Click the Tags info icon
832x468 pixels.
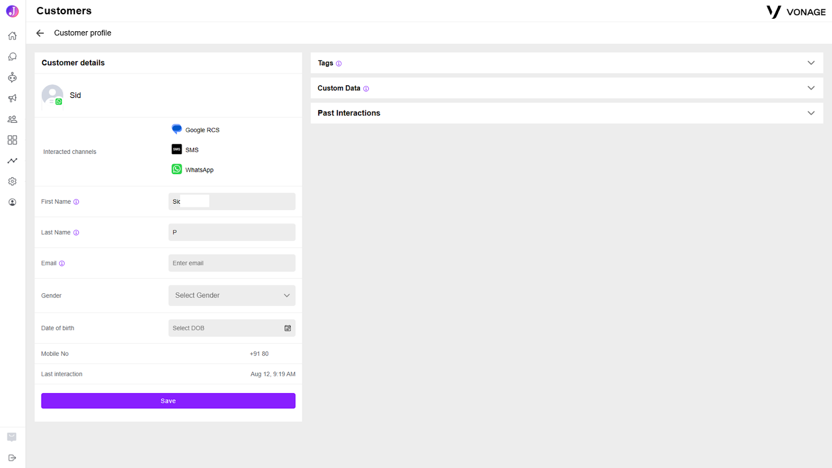point(339,63)
